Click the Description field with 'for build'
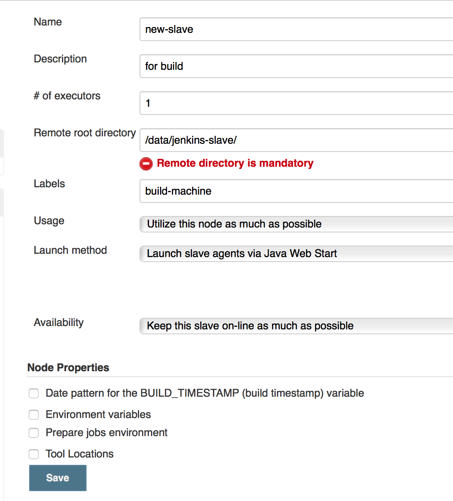 pos(296,66)
